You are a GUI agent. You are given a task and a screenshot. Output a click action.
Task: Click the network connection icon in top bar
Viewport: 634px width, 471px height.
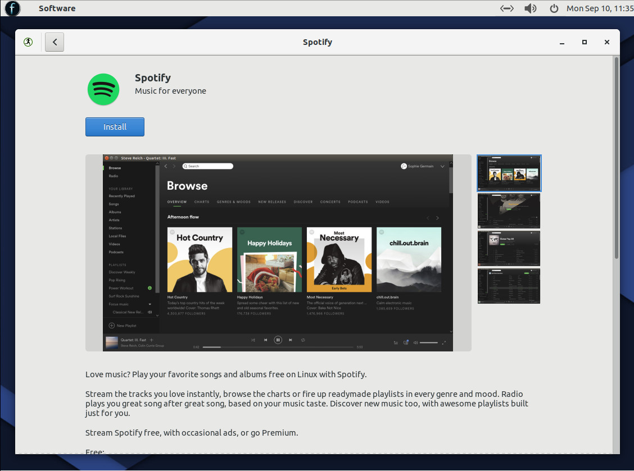(506, 8)
